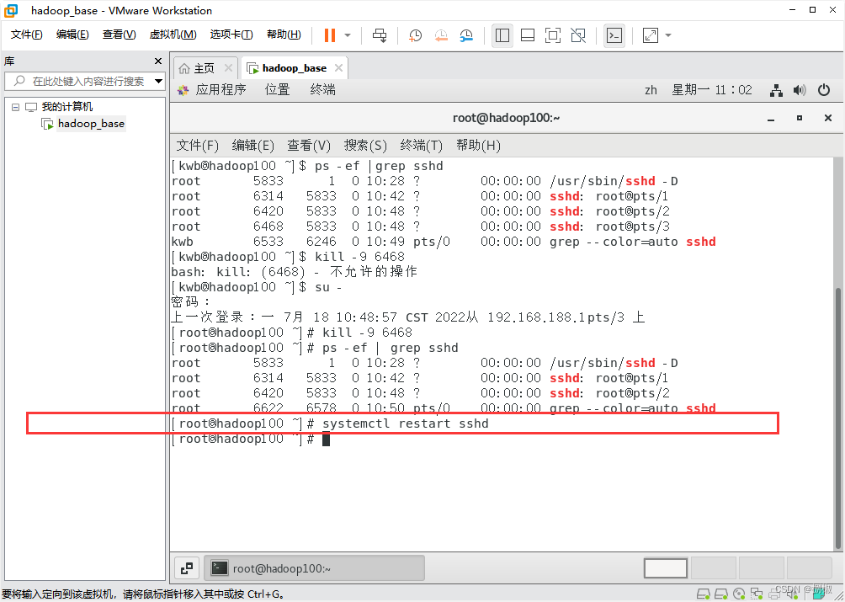
Task: Click the guest network status icon
Action: [776, 90]
